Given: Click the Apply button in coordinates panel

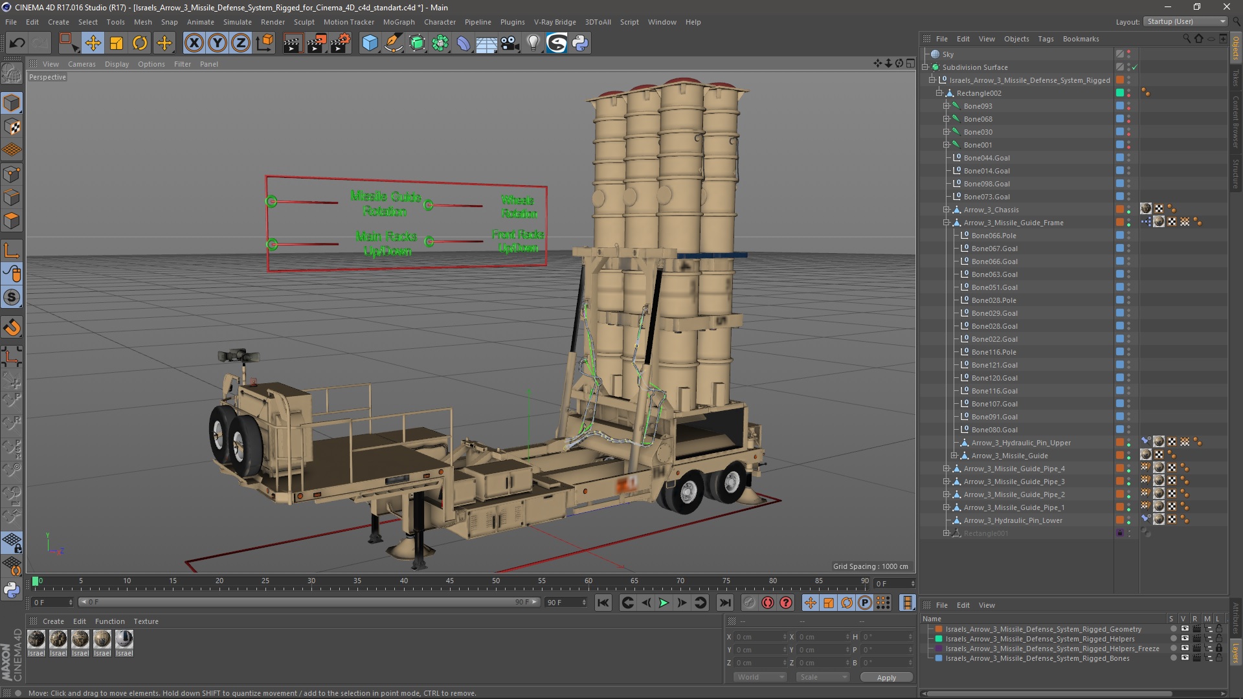Looking at the screenshot, I should click(886, 677).
